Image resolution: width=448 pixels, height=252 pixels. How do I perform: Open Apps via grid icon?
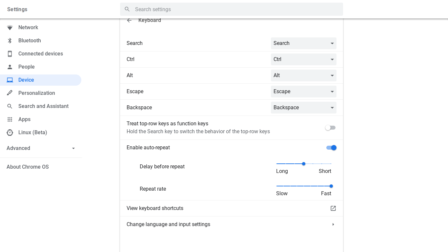coord(10,119)
